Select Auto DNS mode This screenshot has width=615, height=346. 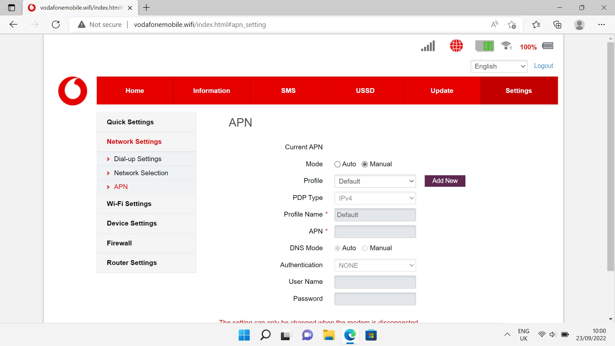tap(337, 248)
